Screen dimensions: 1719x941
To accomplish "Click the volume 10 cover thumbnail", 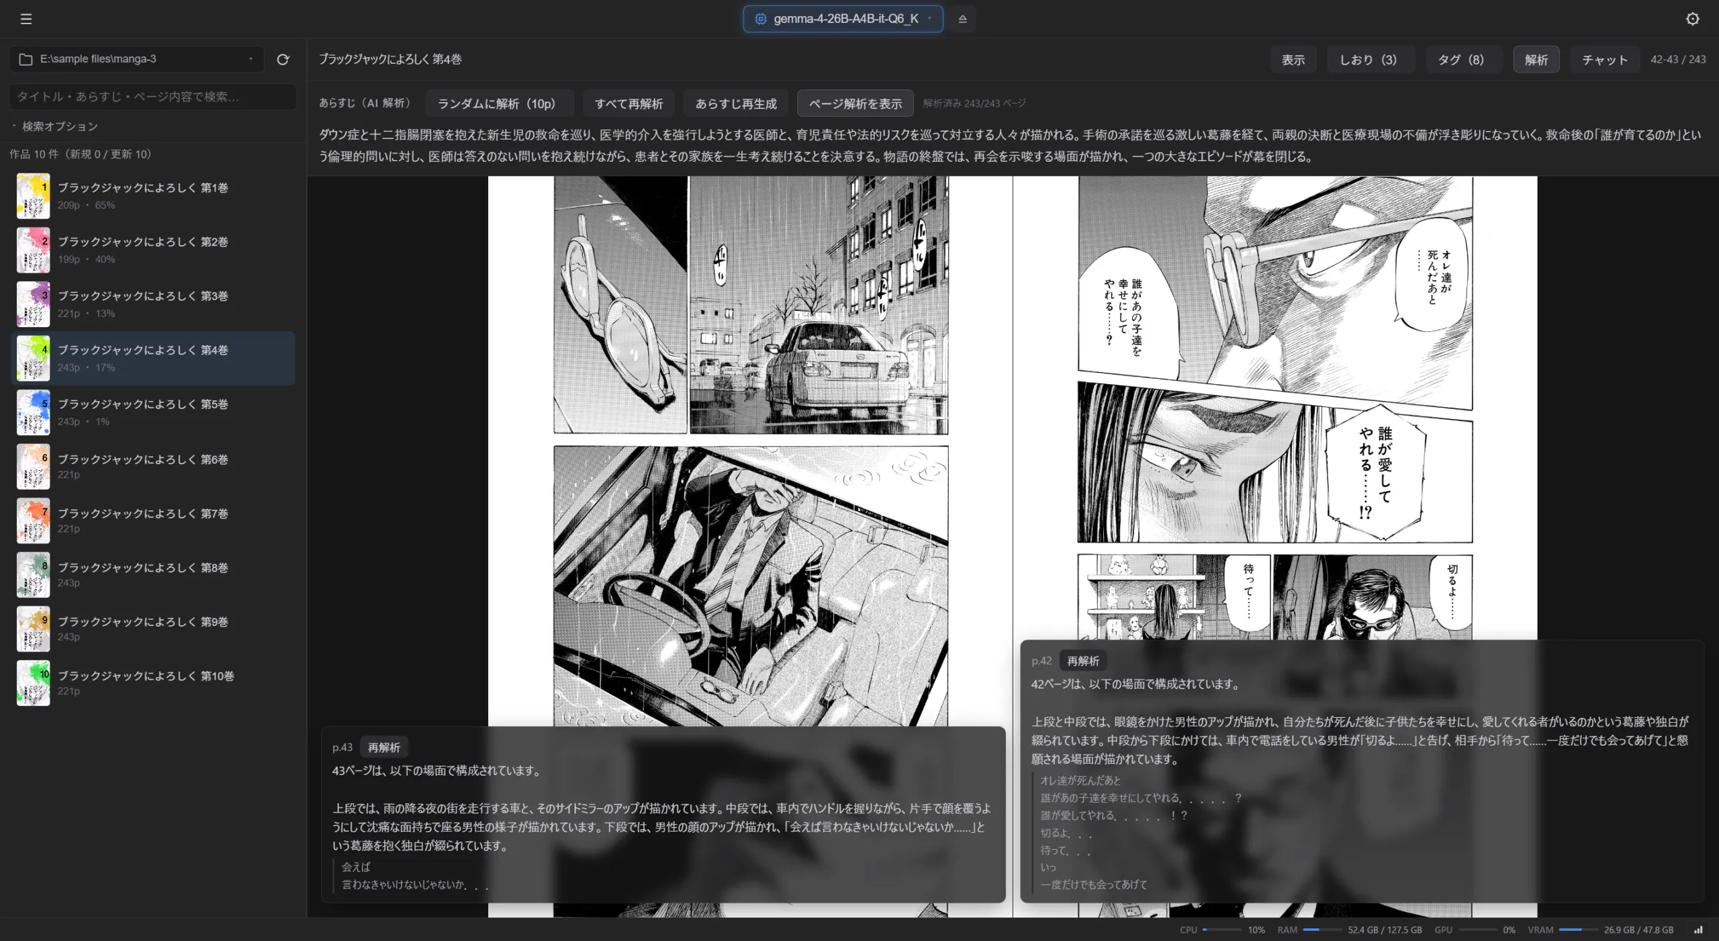I will [33, 683].
